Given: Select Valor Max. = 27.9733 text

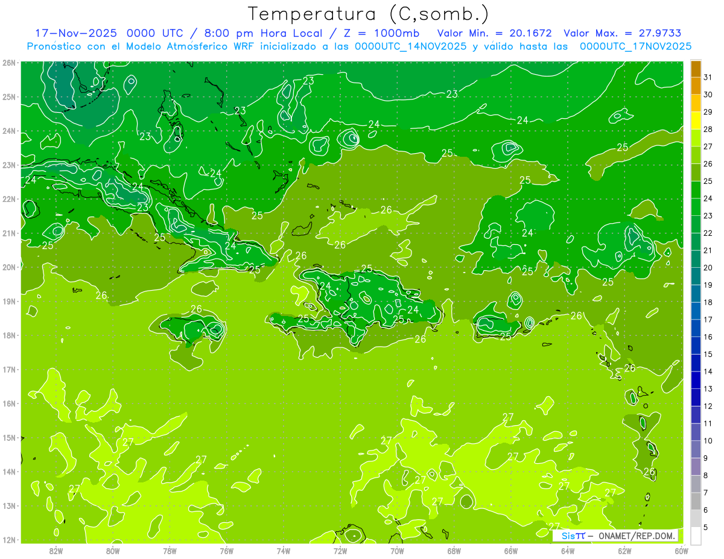Looking at the screenshot, I should pos(623,33).
